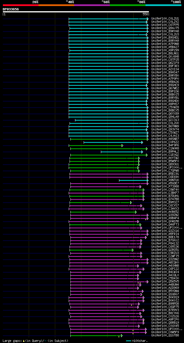Image resolution: width=184 pixels, height=343 pixels.
Task: Select label UniRef100_B8E178
Action: (x=165, y=238)
